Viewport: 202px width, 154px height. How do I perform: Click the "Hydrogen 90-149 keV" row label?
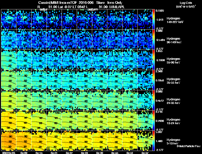point(174,40)
